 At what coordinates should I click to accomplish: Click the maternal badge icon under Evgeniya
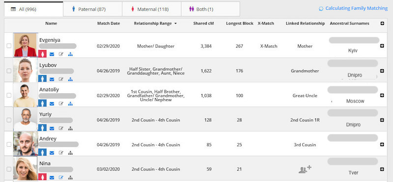[x=42, y=54]
